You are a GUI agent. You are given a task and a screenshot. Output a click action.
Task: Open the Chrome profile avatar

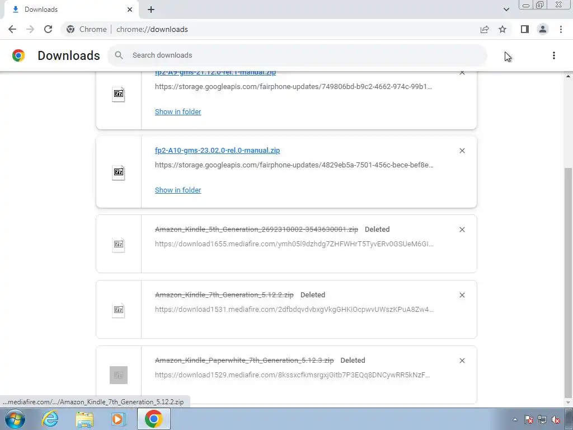coord(543,29)
